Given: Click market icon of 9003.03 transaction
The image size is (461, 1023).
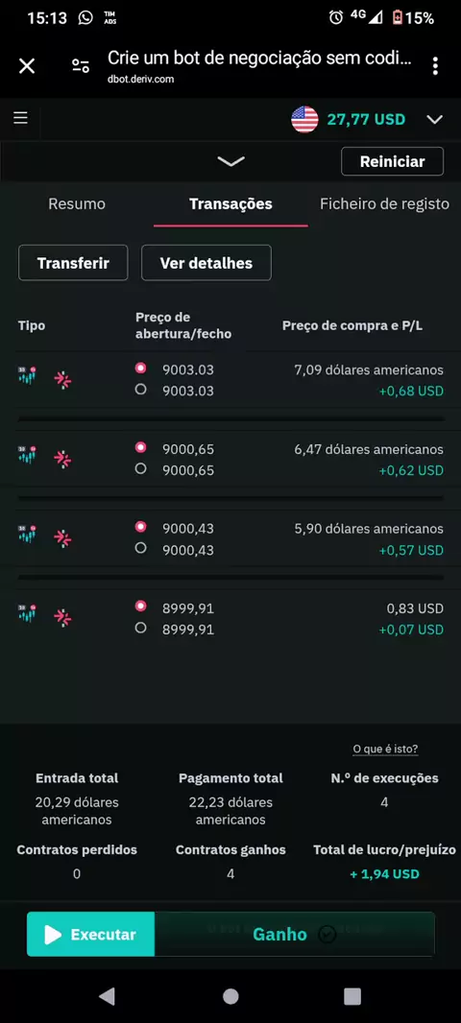Looking at the screenshot, I should (x=28, y=376).
